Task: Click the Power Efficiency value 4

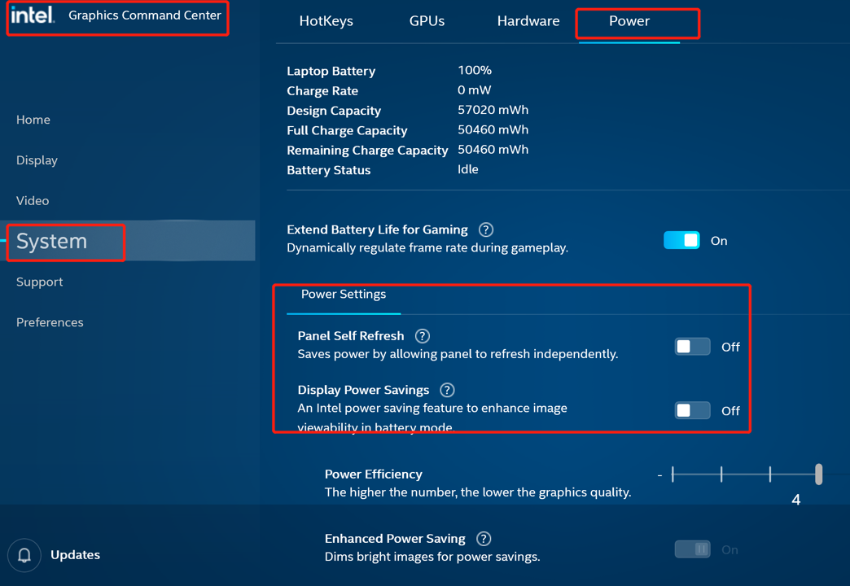Action: point(795,500)
